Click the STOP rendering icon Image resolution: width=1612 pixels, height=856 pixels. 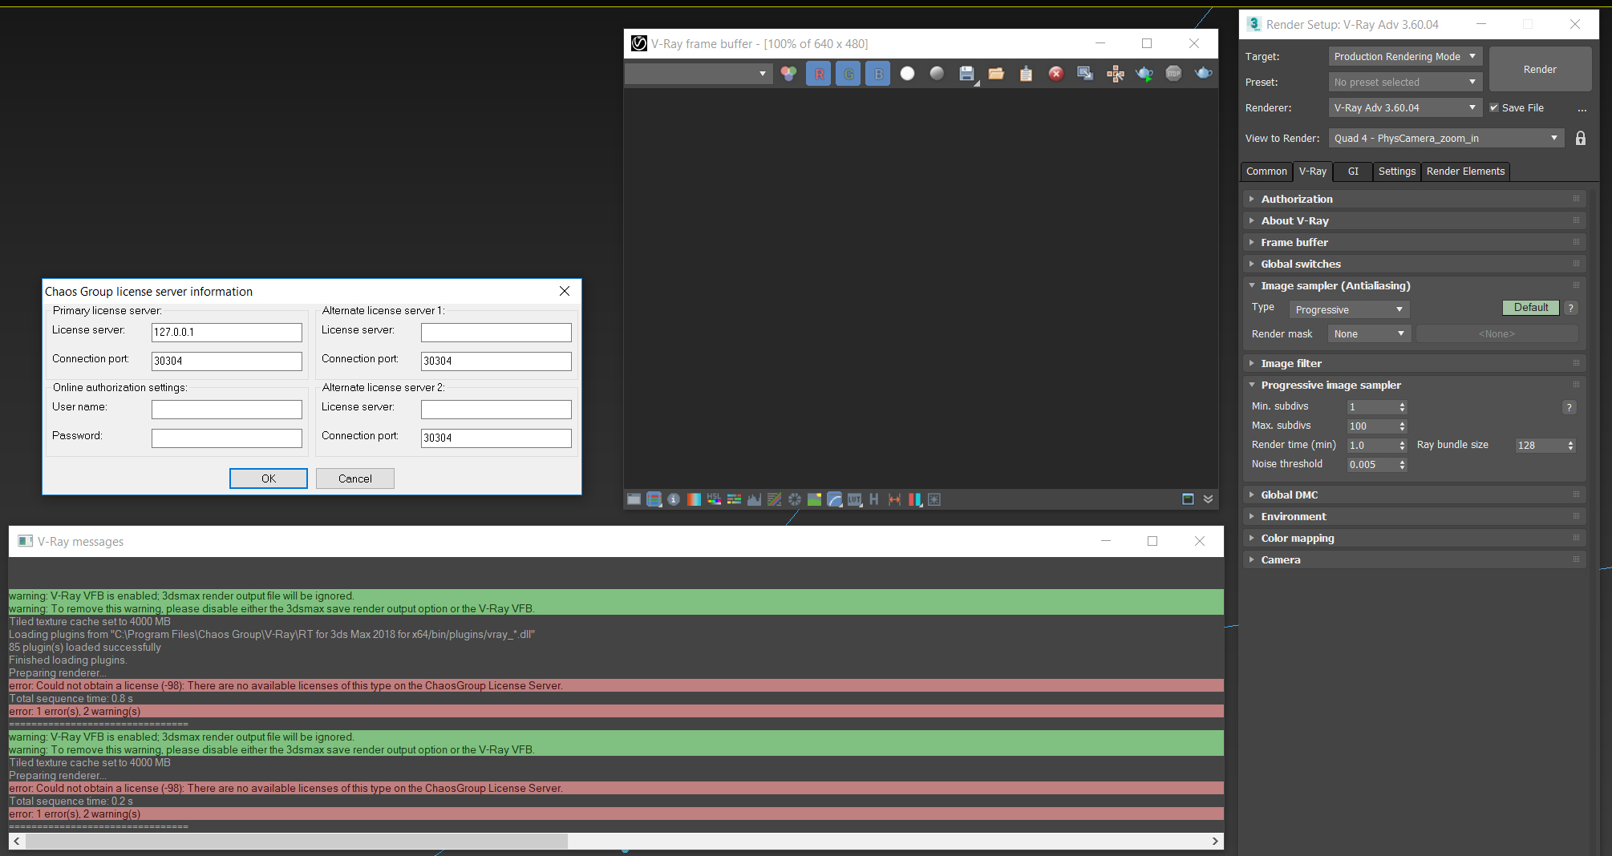tap(1173, 74)
